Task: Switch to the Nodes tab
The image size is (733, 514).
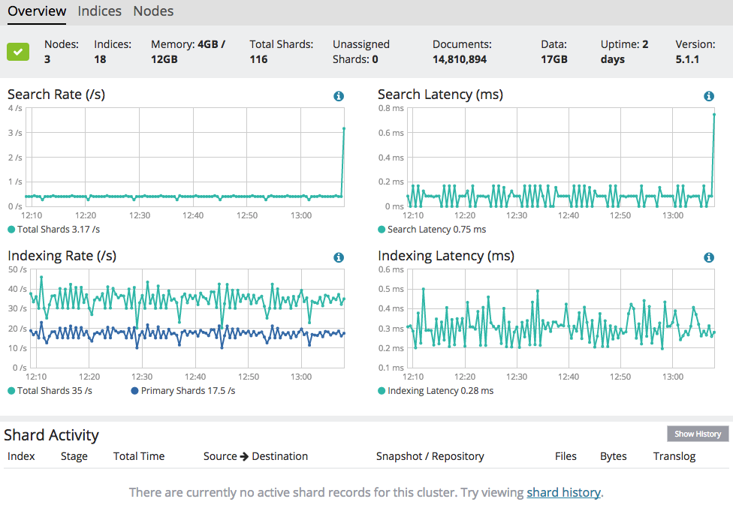Action: (x=153, y=11)
